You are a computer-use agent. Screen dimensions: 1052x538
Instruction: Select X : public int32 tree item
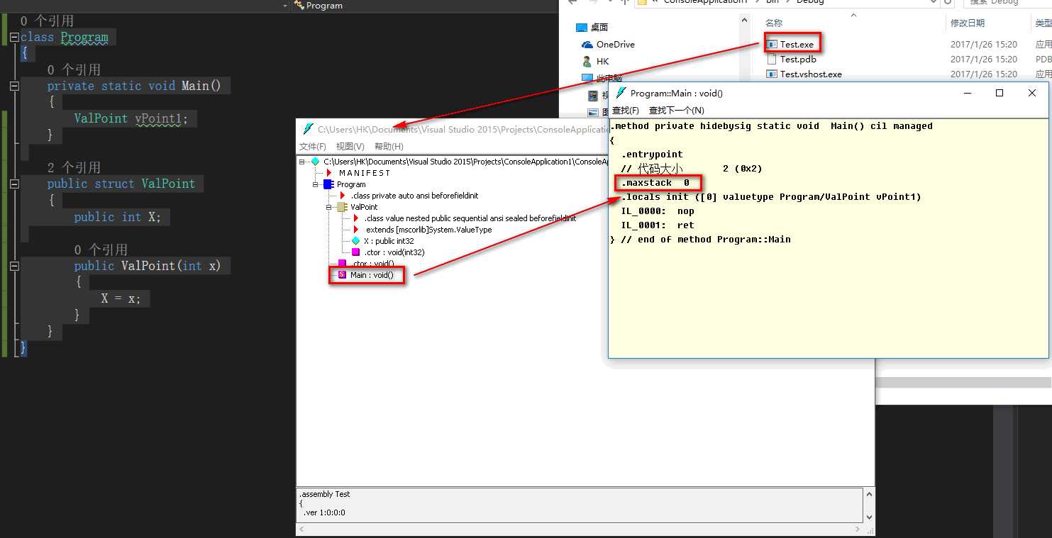tap(389, 241)
